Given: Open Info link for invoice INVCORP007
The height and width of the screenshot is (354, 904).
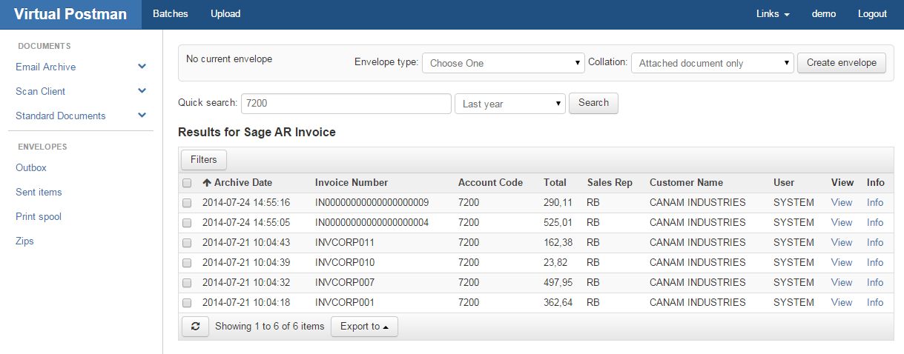Looking at the screenshot, I should pyautogui.click(x=875, y=283).
